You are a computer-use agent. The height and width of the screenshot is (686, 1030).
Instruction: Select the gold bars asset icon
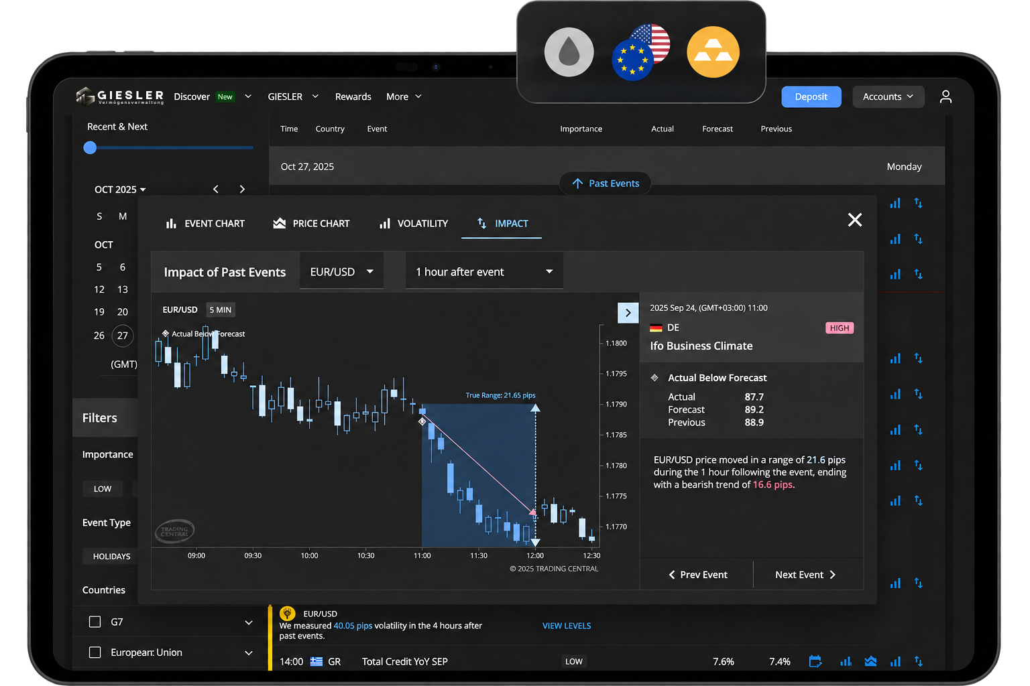(x=713, y=52)
